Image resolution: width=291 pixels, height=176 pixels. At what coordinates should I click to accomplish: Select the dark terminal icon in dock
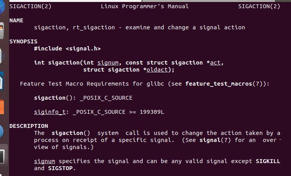click(x=2, y=158)
